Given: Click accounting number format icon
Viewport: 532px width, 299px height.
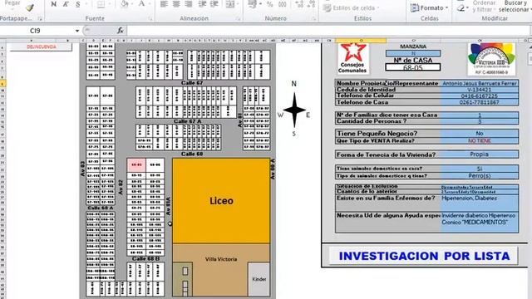Looking at the screenshot, I should click(253, 4).
